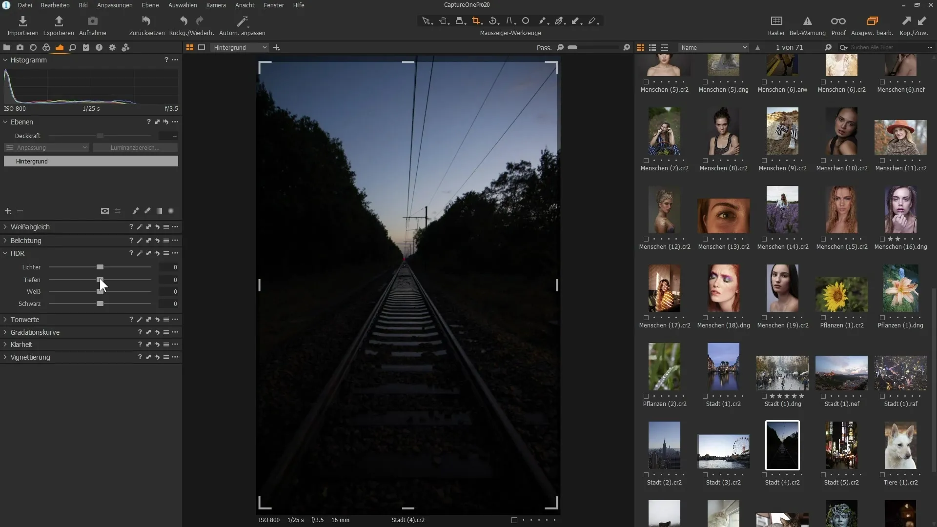Switch the viewer to multi-view grid mode
The height and width of the screenshot is (527, 937).
tap(189, 47)
